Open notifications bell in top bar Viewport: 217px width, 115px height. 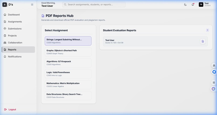pos(193,5)
